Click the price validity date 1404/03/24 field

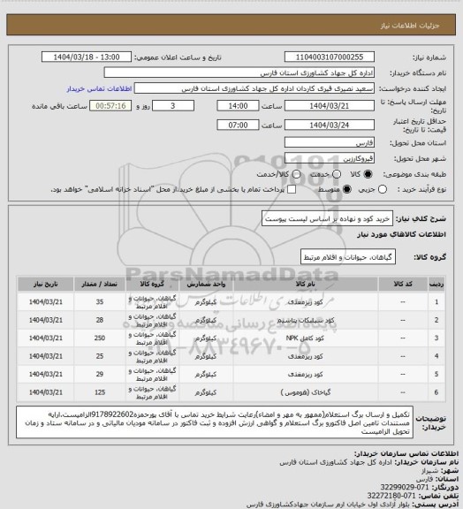[330, 125]
